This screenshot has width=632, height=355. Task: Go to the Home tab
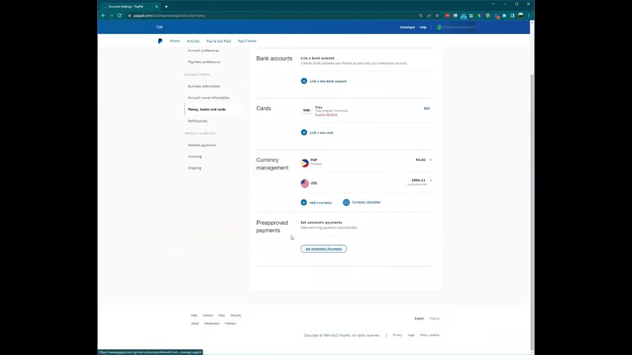tap(175, 41)
